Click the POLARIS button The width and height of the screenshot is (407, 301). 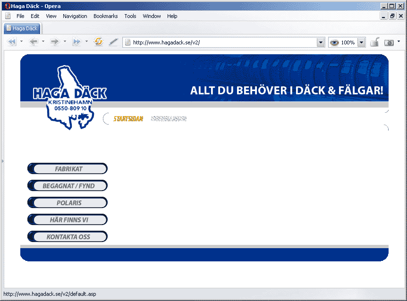pyautogui.click(x=68, y=203)
